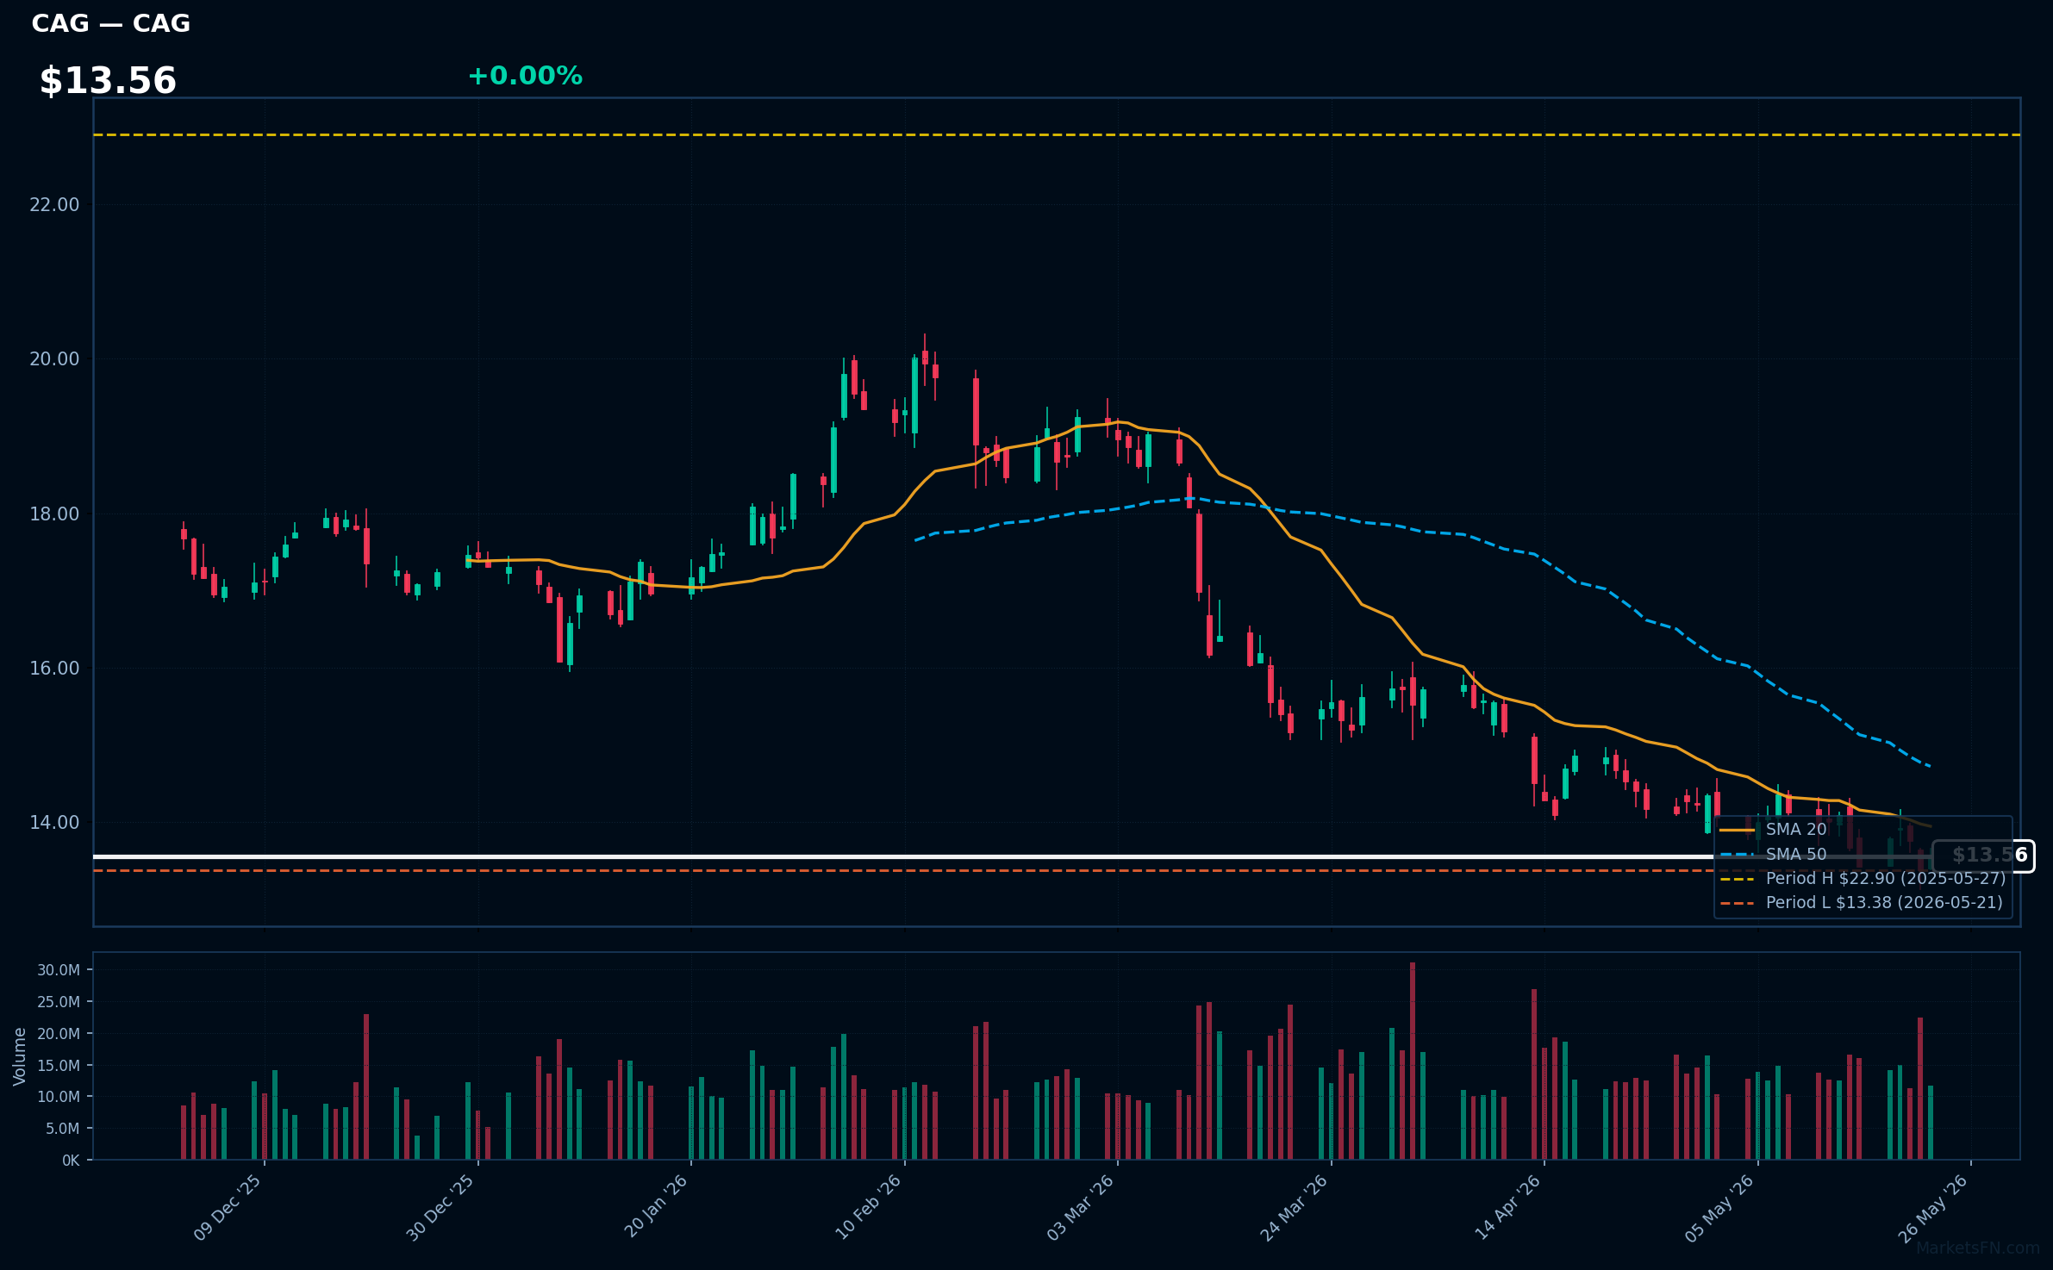The image size is (2053, 1270).
Task: Click the 25.0M volume axis label
Action: [x=59, y=1002]
